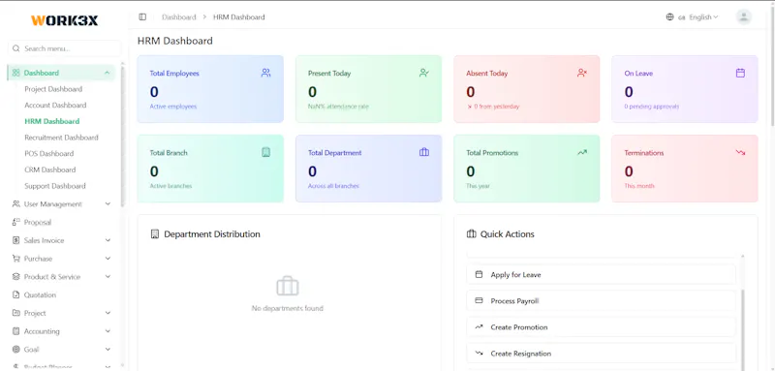Click the search magnifier icon
This screenshot has width=775, height=371.
(x=16, y=48)
